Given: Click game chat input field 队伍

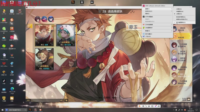Looking at the screenshot, I should (45, 101).
